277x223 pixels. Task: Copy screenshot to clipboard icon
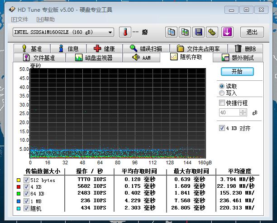point(185,32)
